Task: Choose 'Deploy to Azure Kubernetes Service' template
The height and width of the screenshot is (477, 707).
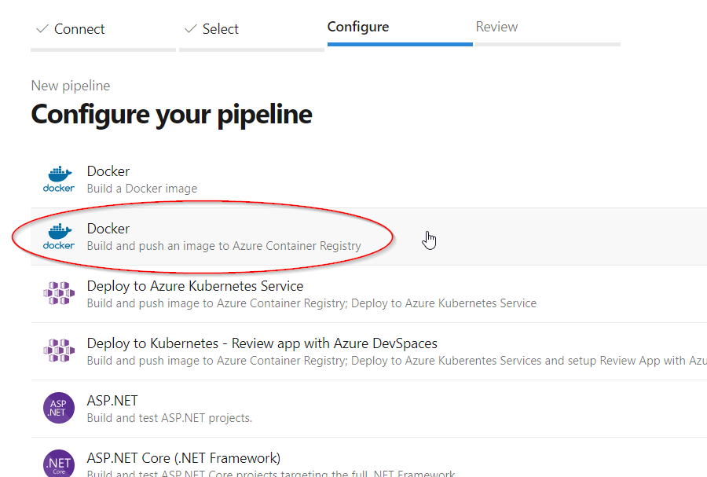Action: [x=196, y=286]
